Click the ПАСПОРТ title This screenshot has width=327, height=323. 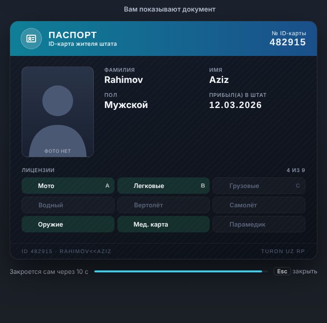click(73, 35)
